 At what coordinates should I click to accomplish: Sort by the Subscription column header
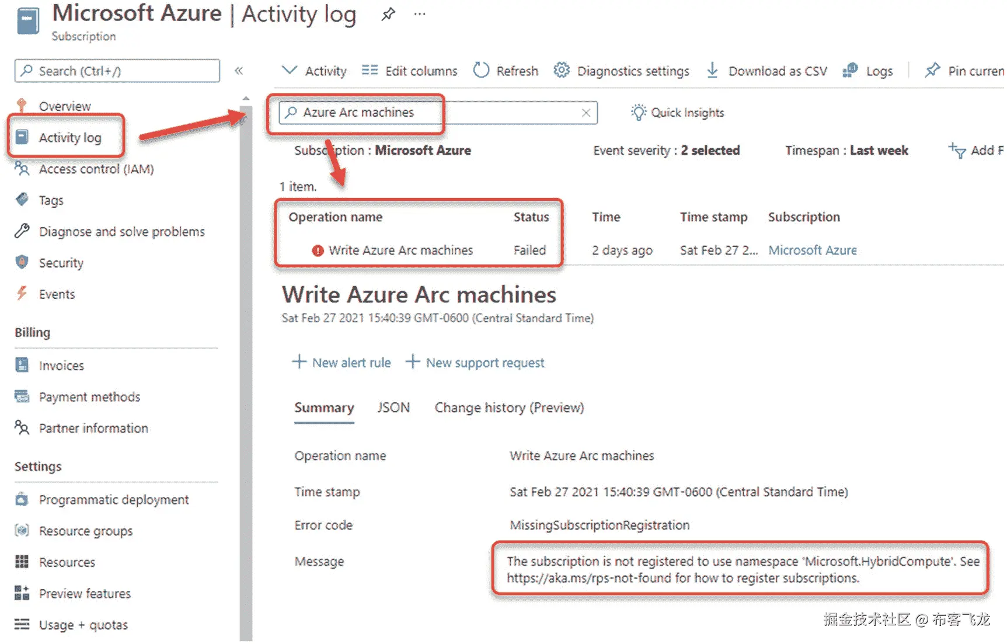pos(804,217)
